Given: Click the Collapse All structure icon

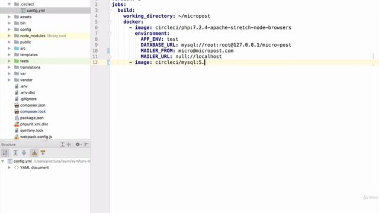Looking at the screenshot, I should click(x=24, y=153).
